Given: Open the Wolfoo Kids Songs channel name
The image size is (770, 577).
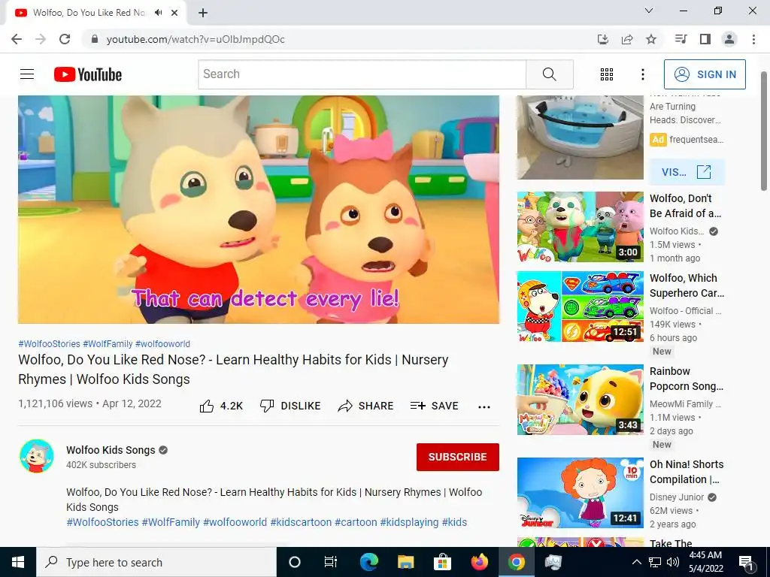Looking at the screenshot, I should pyautogui.click(x=111, y=450).
